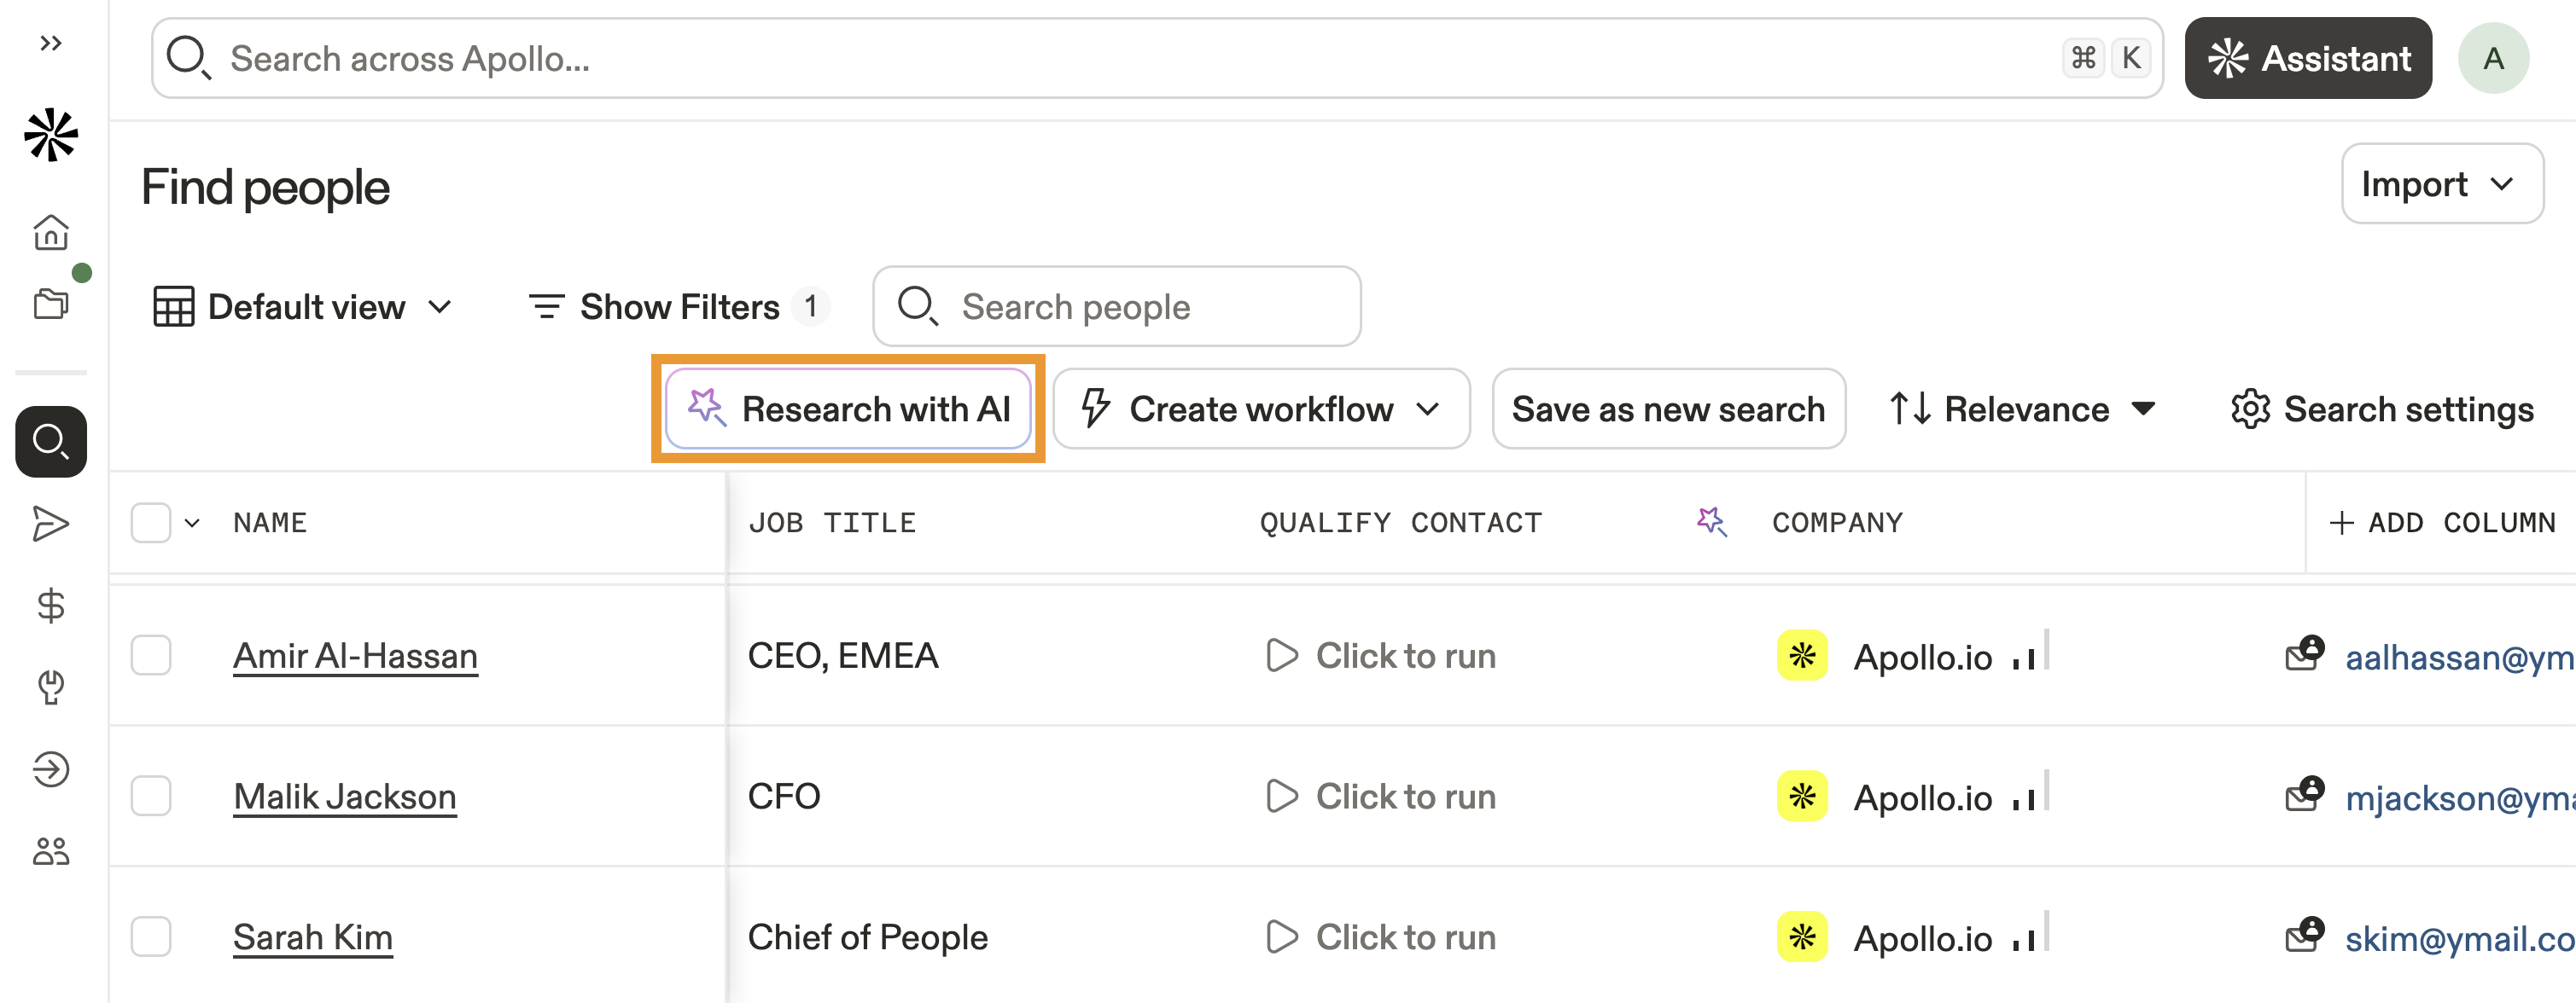Expand sidebar with double-chevron icon

point(51,43)
